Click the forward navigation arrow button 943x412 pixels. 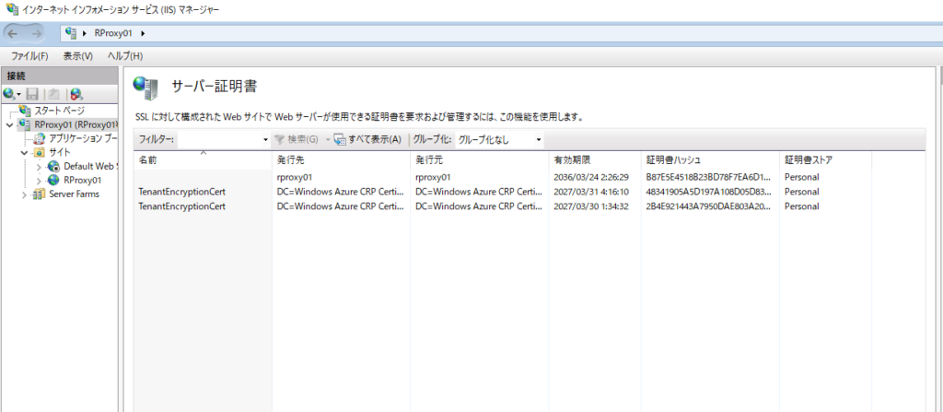click(x=36, y=33)
